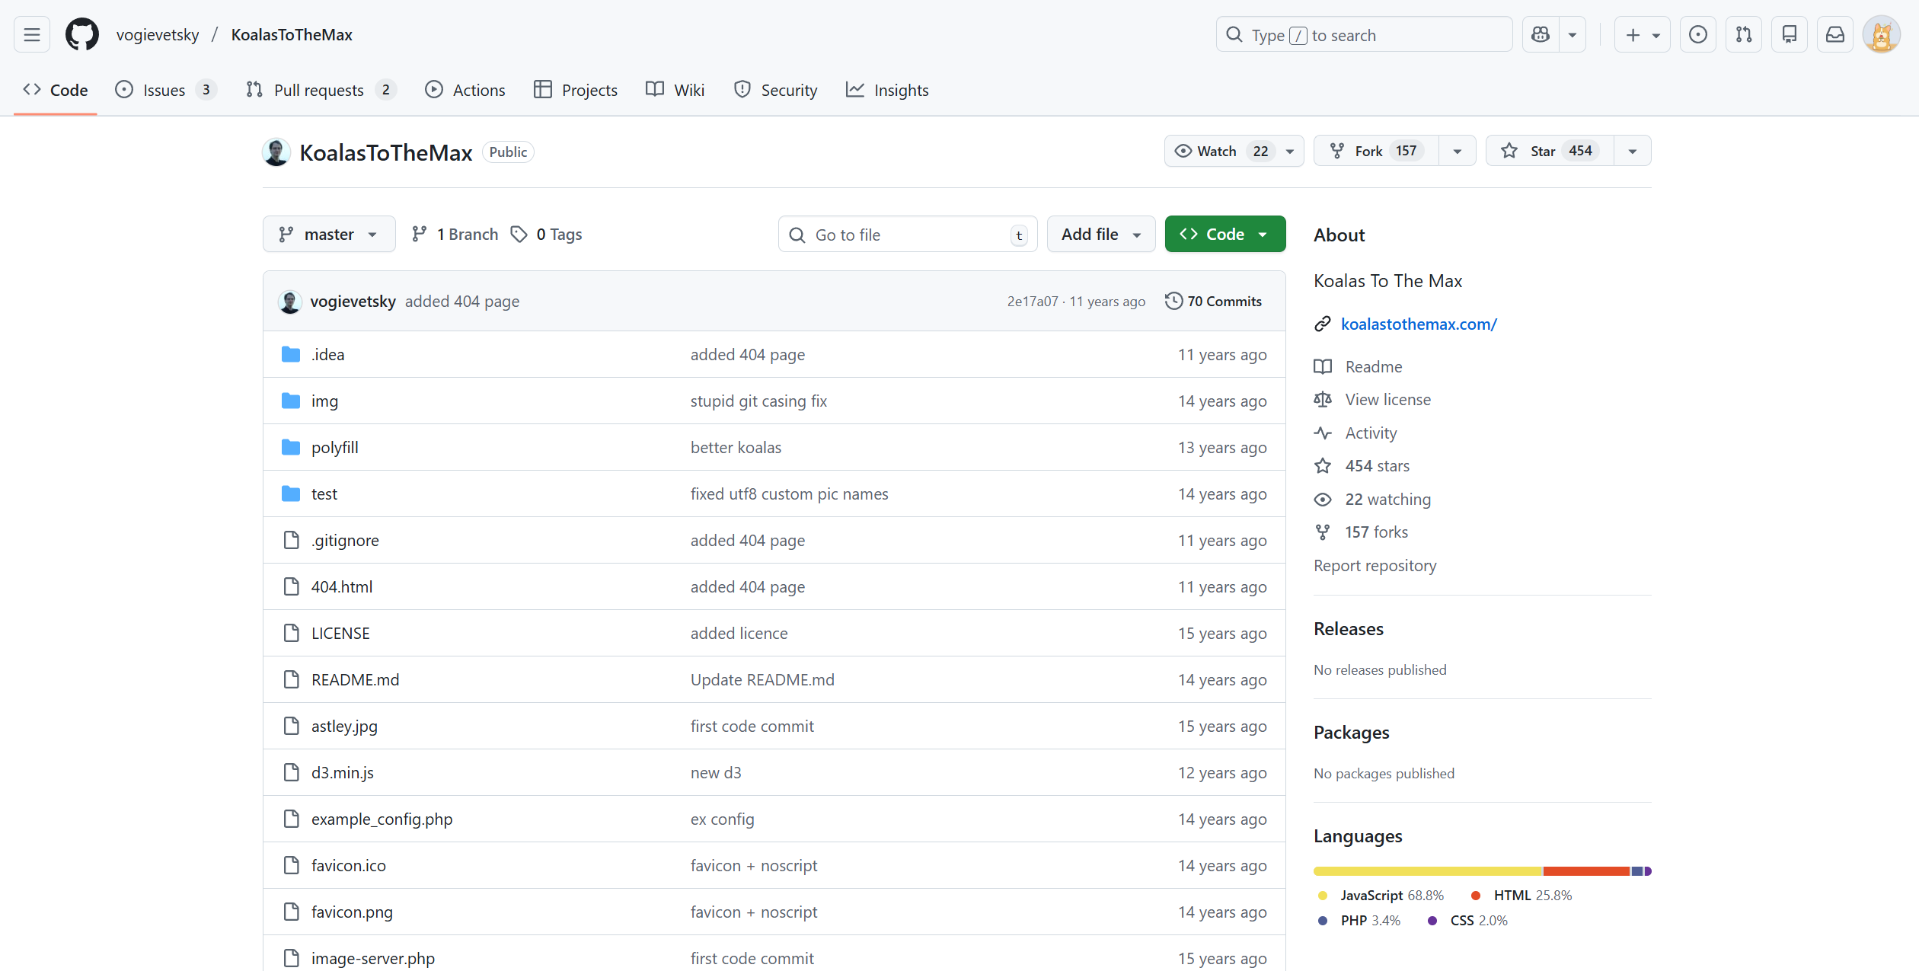Open the README.md file
This screenshot has width=1919, height=971.
(355, 679)
